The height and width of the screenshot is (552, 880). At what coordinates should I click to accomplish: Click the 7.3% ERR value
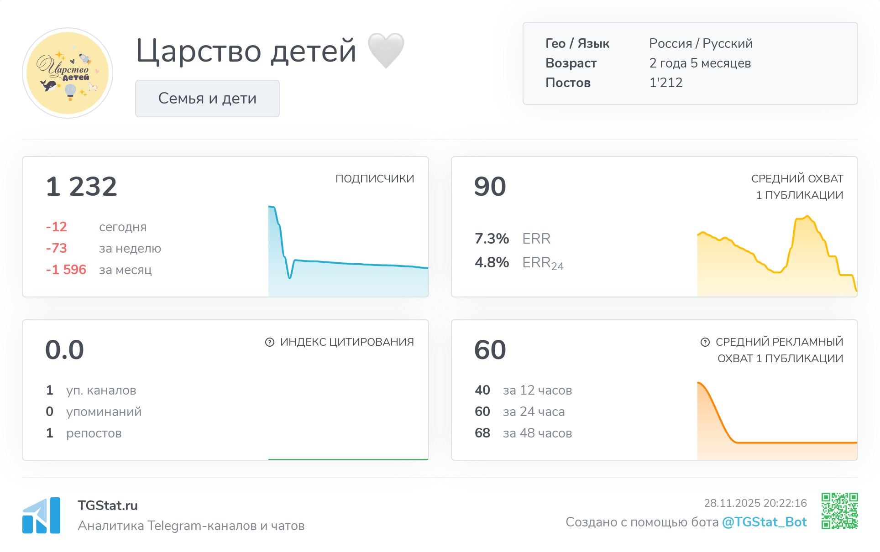(x=492, y=239)
